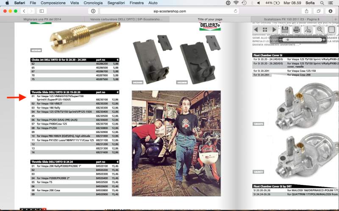Go to next catalog page arrow
339x211 pixels.
(274, 30)
